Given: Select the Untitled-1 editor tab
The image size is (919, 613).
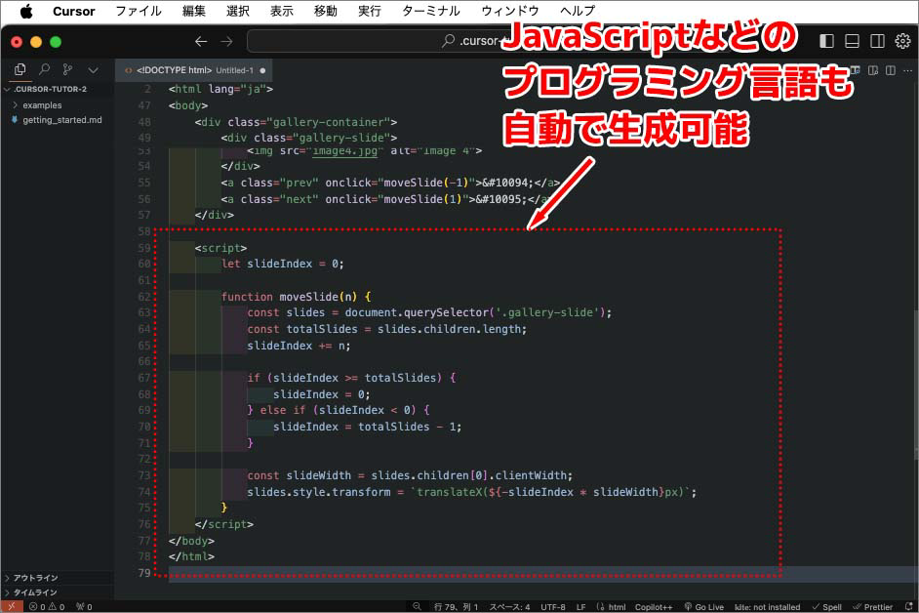Looking at the screenshot, I should [x=195, y=70].
